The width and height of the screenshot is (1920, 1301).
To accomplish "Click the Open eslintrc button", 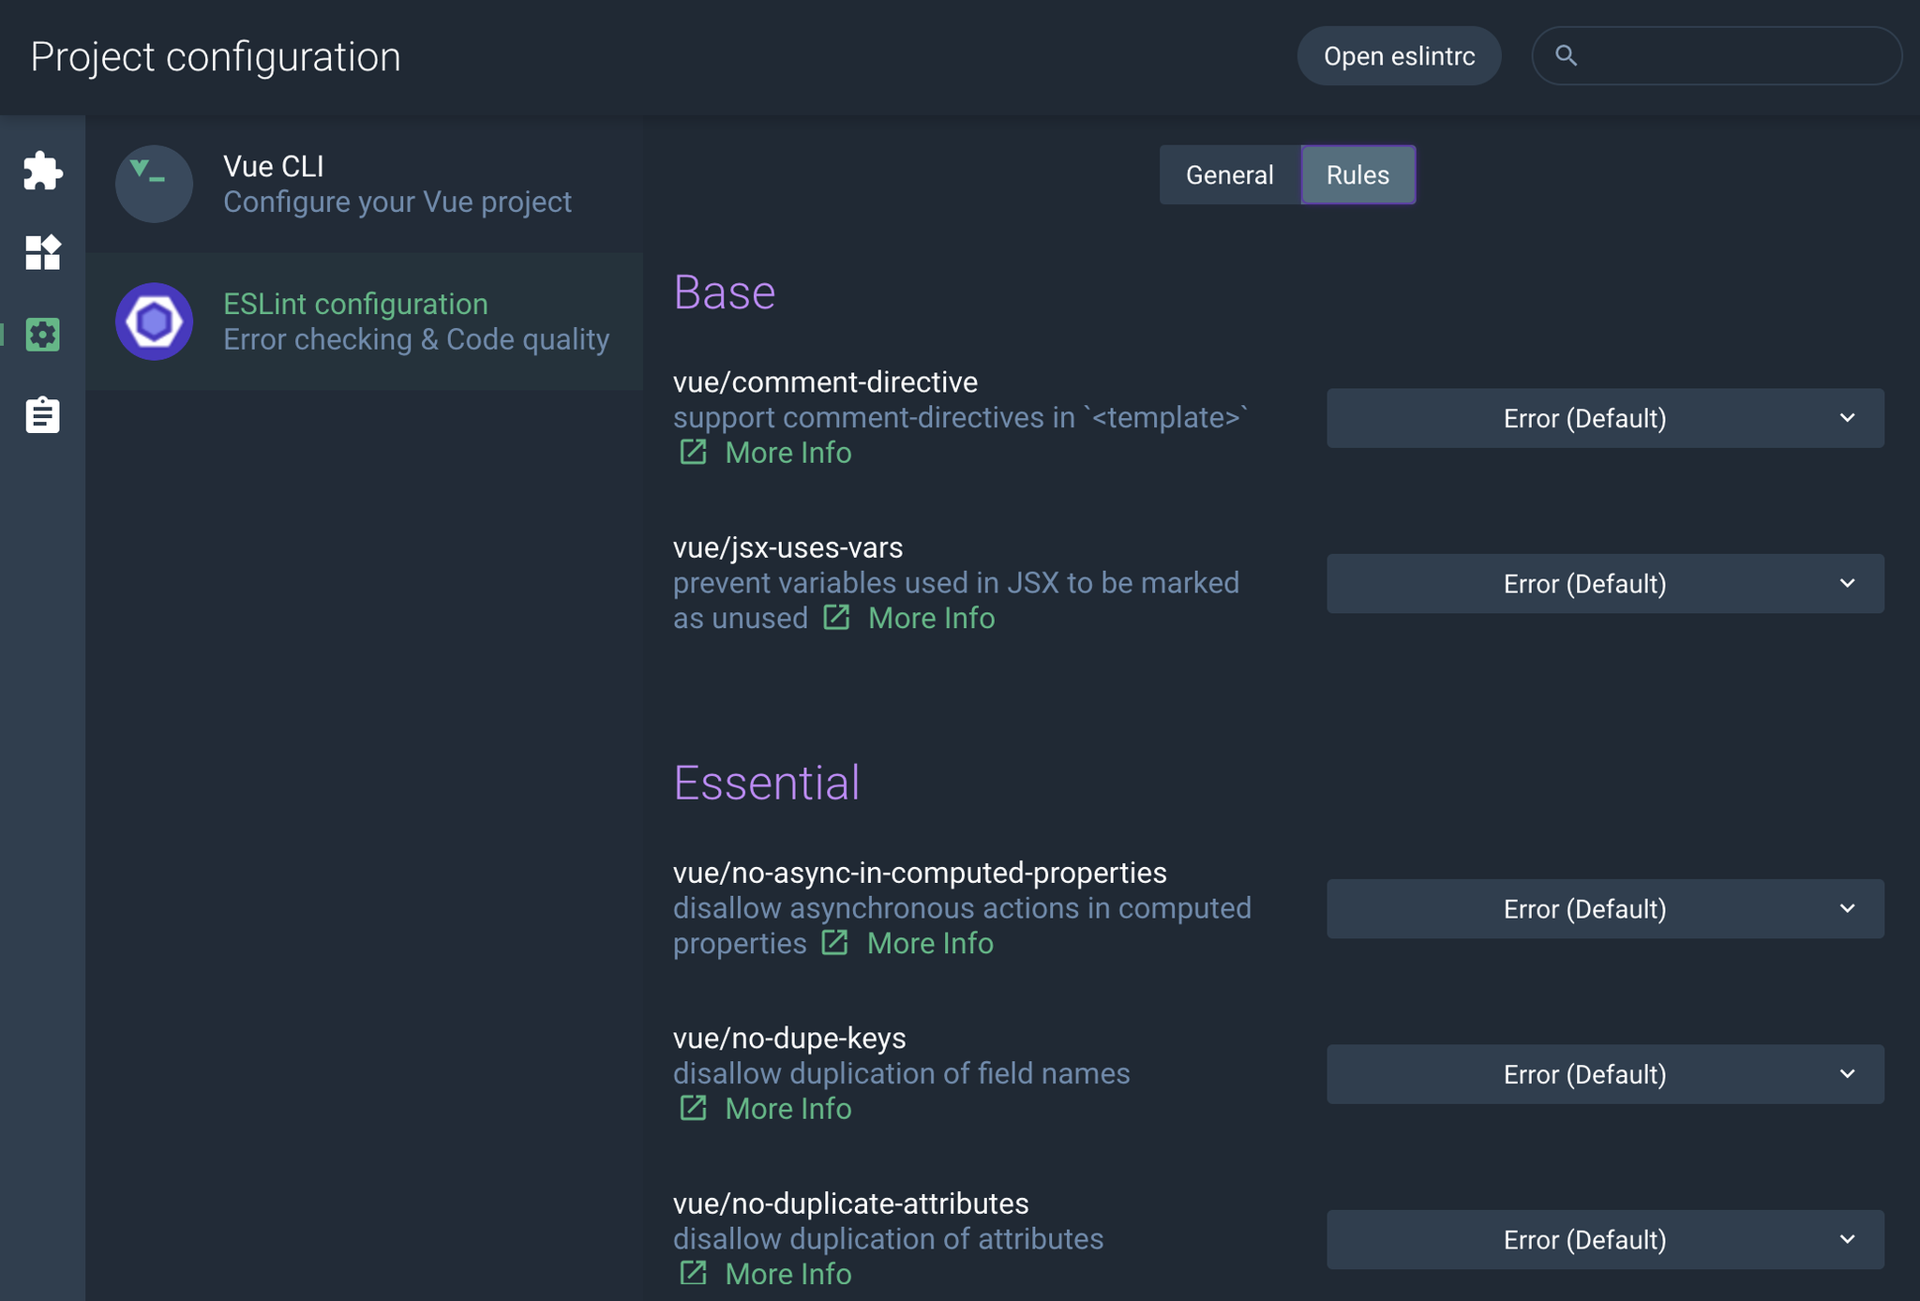I will (x=1399, y=56).
